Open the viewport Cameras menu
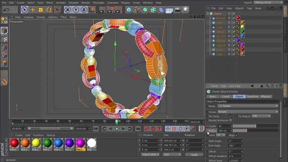Screen dimensions: 288x162 [28, 17]
